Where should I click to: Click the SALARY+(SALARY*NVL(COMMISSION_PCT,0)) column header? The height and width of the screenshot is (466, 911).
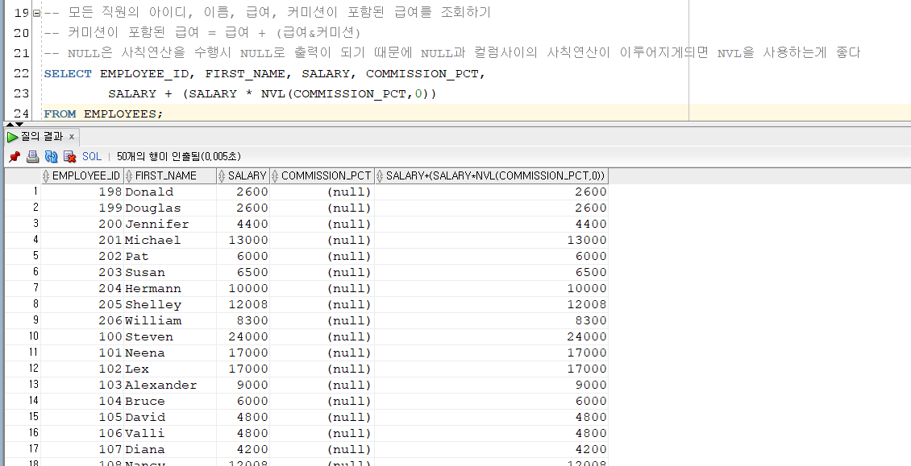point(491,175)
